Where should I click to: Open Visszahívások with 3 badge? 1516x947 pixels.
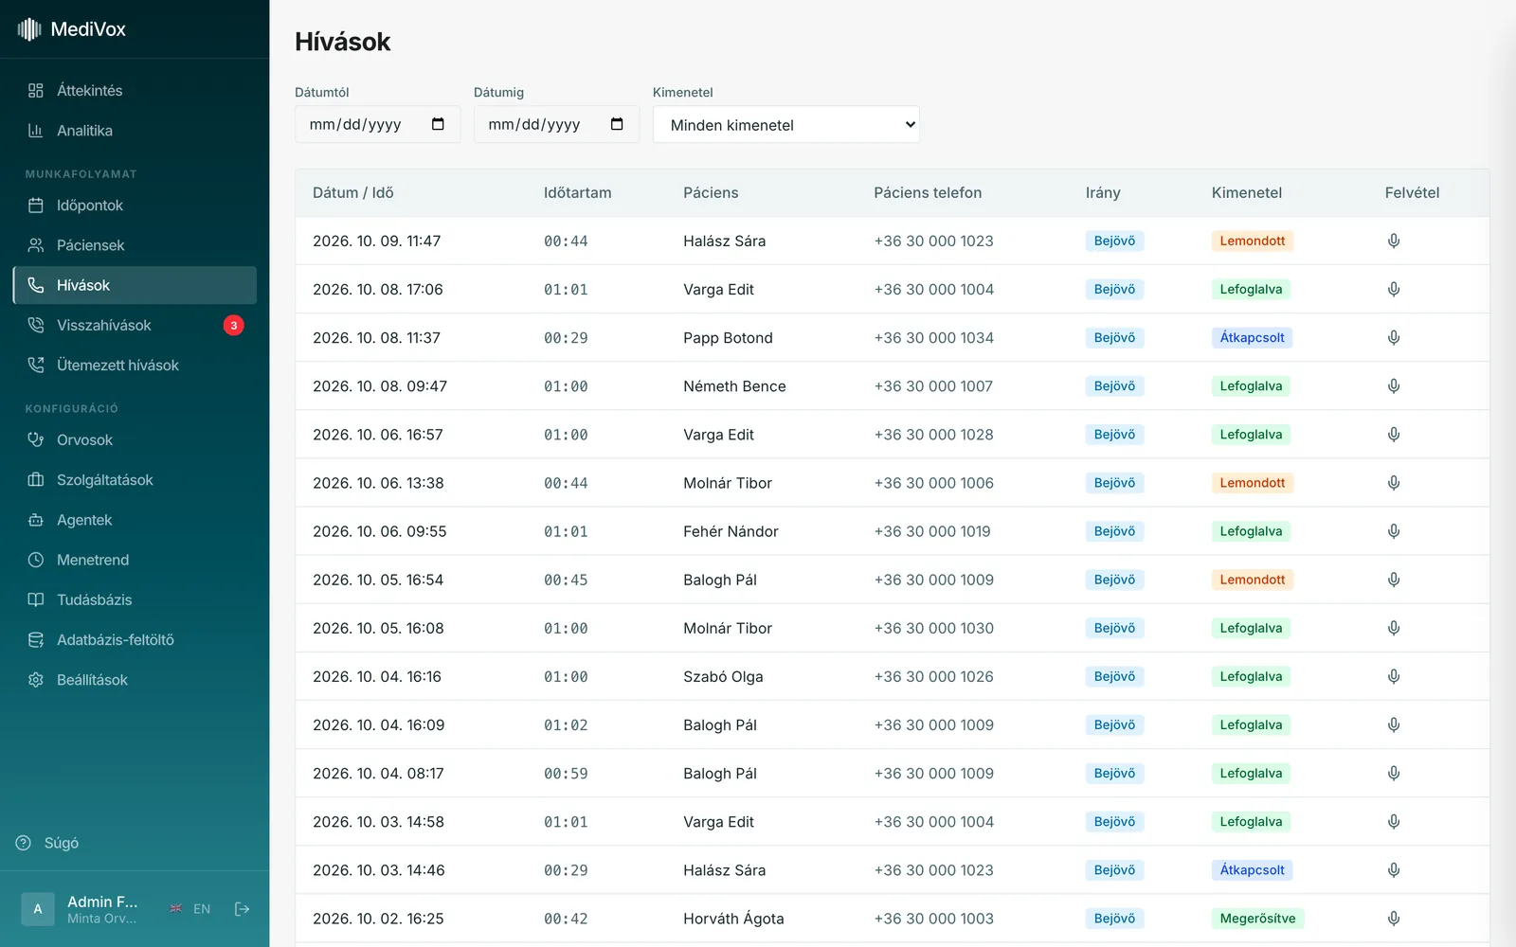coord(135,325)
